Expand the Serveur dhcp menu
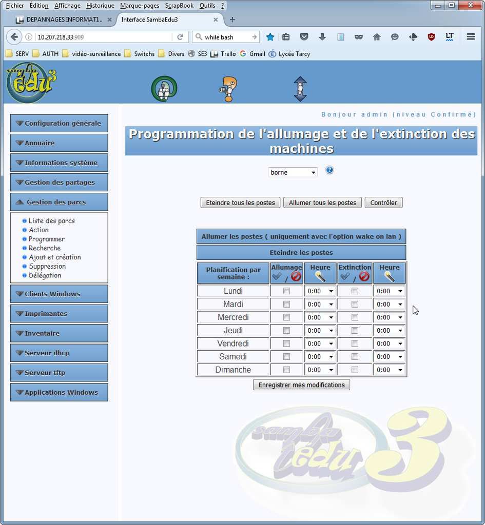 click(x=59, y=353)
